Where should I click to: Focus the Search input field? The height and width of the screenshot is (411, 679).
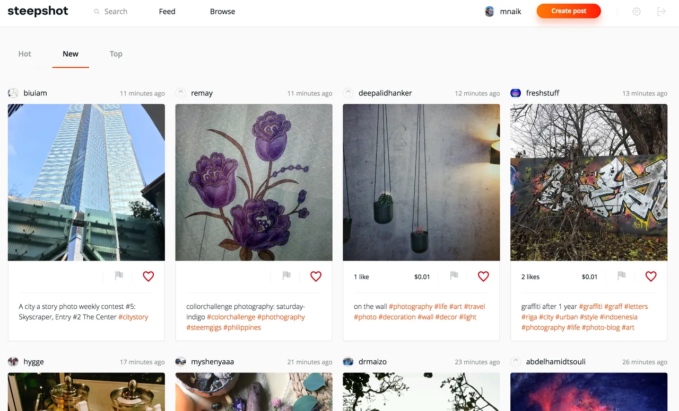coord(116,12)
